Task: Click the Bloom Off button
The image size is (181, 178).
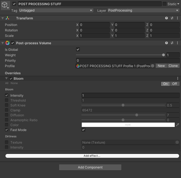Action: click(x=174, y=84)
